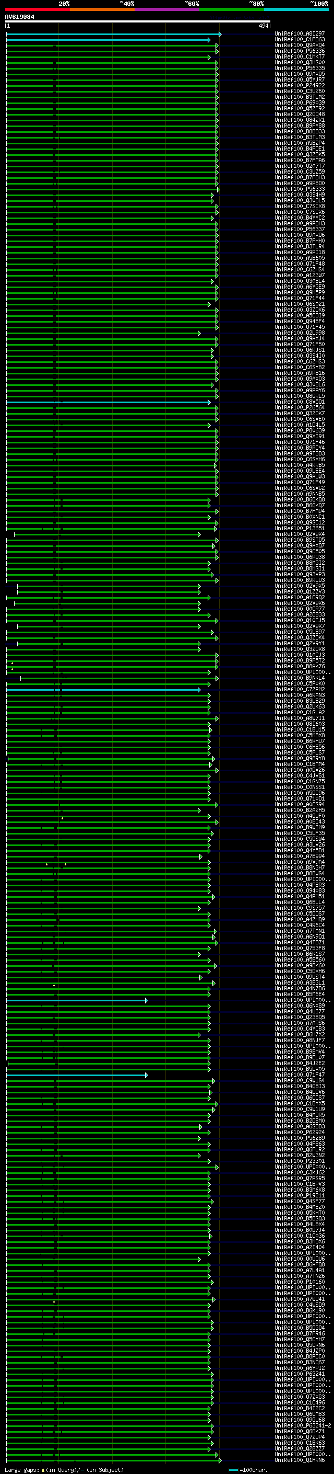Image resolution: width=334 pixels, height=1474 pixels.
Task: Select hit UniRef100_P13651
Action: pos(300,528)
